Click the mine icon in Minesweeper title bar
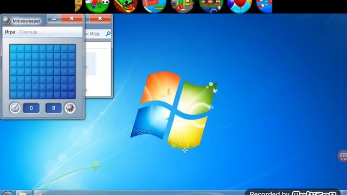Screen dimensions: 347x195 point(7,21)
